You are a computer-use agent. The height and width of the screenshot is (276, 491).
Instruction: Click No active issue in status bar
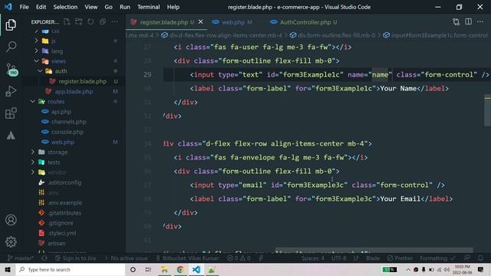(x=126, y=258)
